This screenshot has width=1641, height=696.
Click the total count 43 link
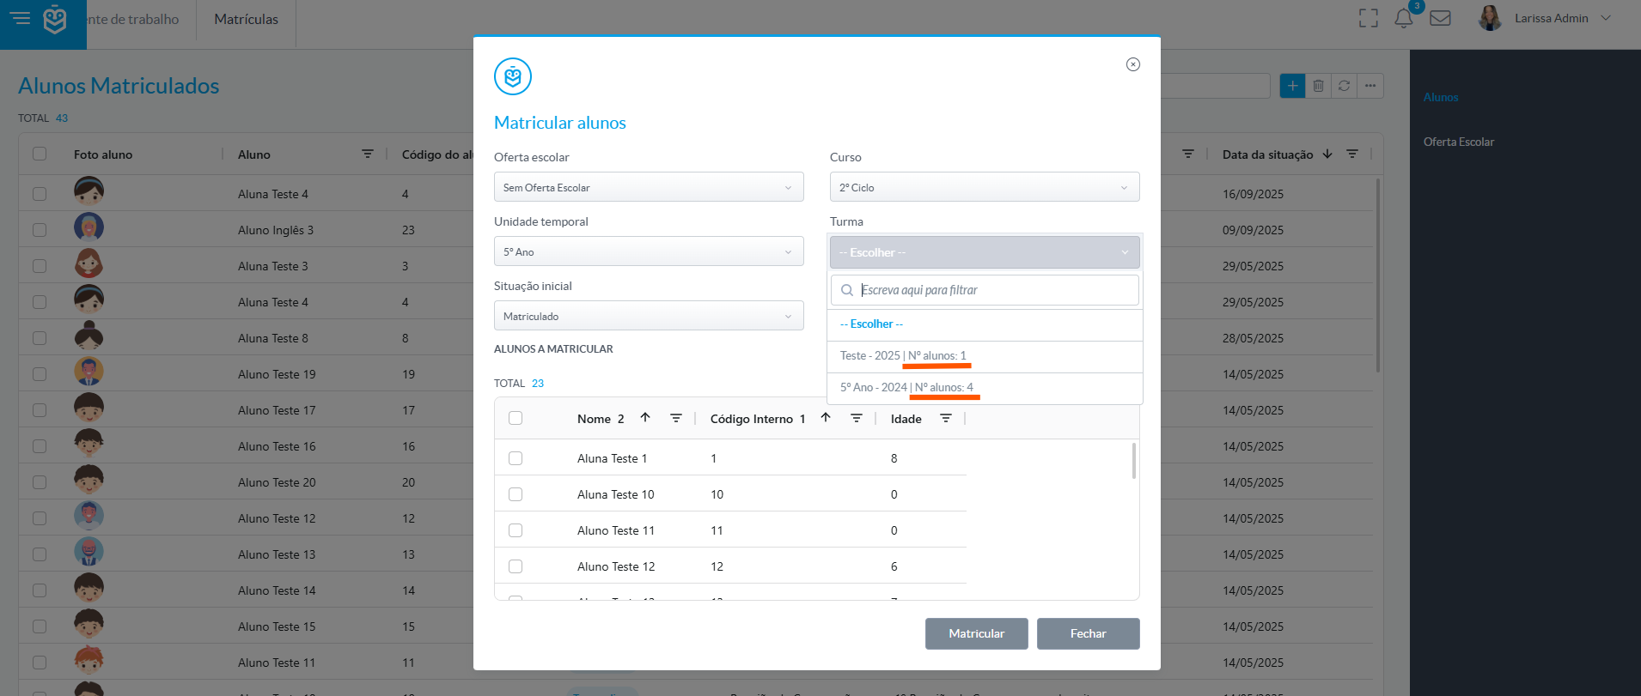point(62,118)
